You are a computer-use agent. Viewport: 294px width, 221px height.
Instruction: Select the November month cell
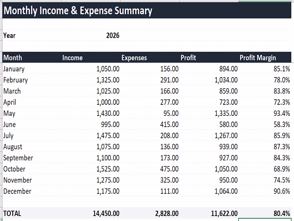pos(18,180)
